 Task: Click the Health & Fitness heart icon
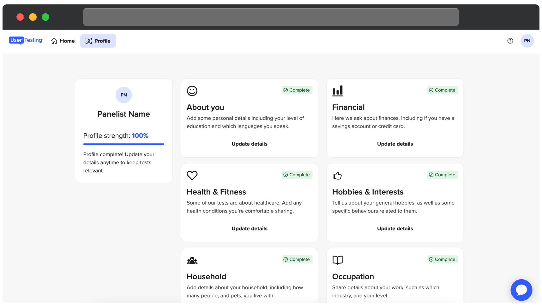pyautogui.click(x=192, y=176)
